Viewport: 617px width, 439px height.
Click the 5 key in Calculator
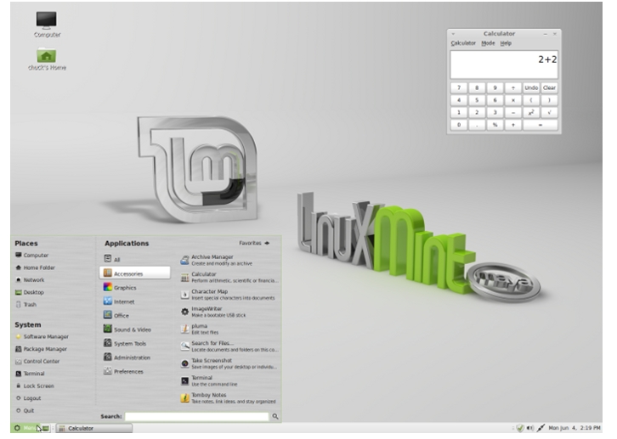(x=477, y=100)
